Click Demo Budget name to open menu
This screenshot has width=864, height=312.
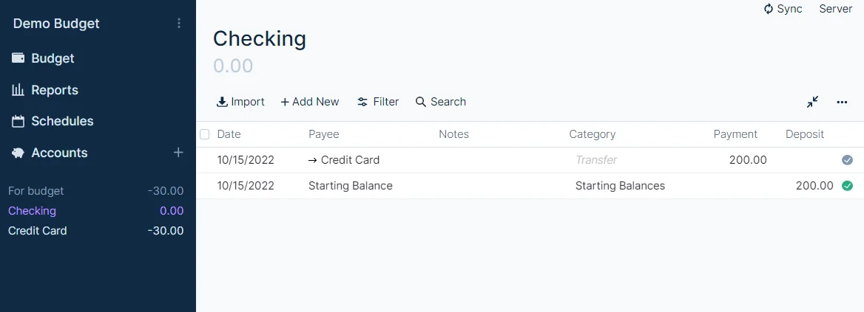[56, 24]
